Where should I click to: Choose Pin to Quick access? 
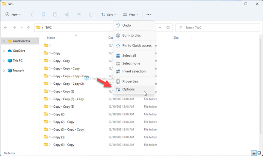(134, 45)
